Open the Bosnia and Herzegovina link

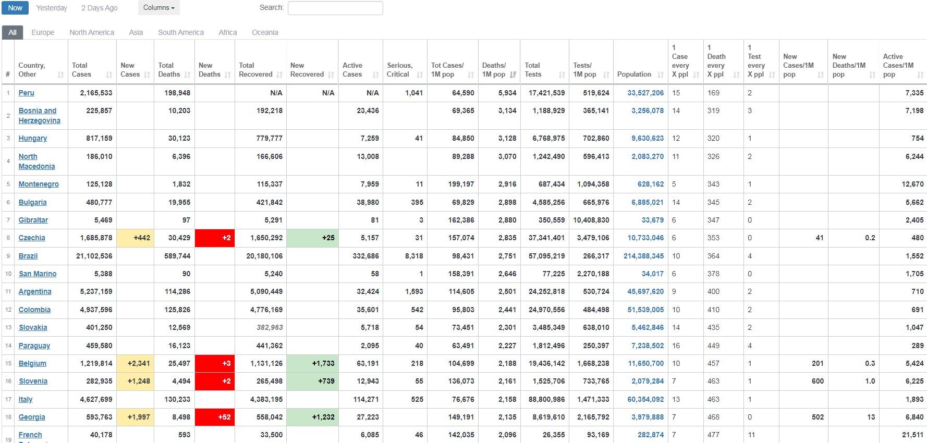(39, 116)
